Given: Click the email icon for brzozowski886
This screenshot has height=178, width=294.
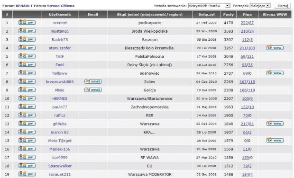Looking at the screenshot, I should click(93, 81).
